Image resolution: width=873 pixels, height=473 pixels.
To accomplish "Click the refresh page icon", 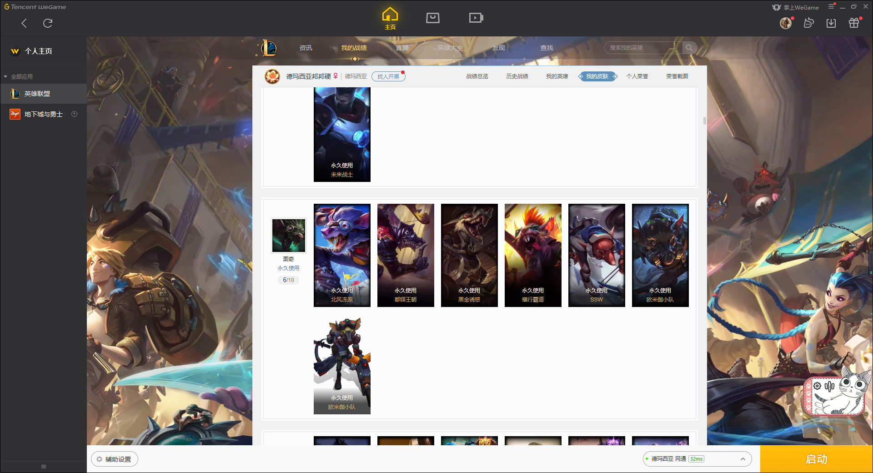I will (48, 23).
